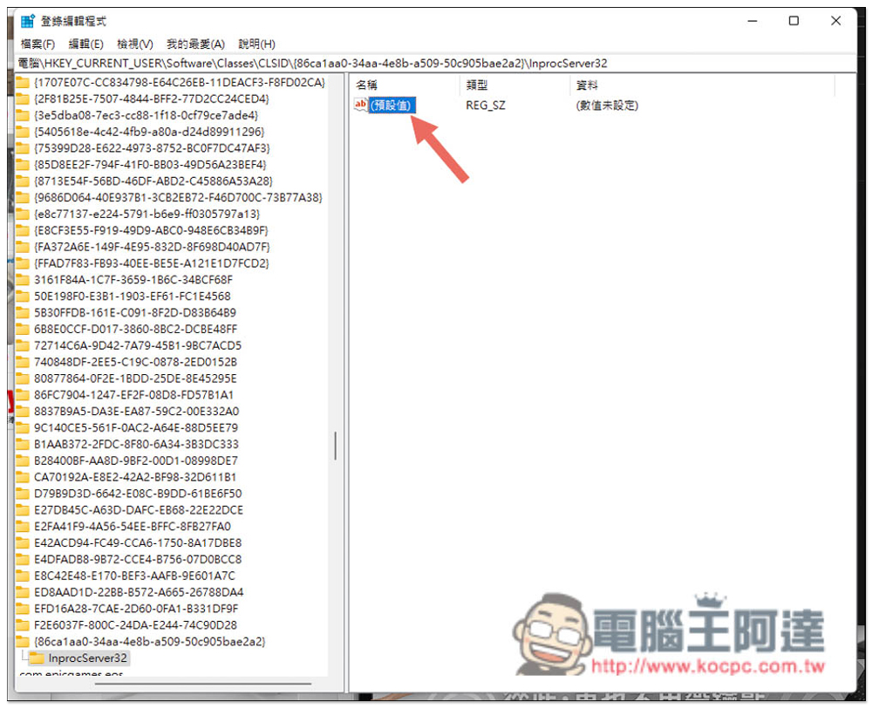Select the InprocServer32 key
The image size is (872, 709).
click(x=87, y=658)
